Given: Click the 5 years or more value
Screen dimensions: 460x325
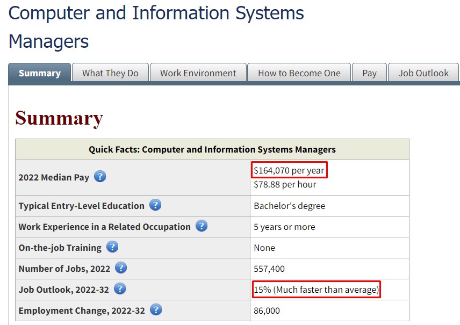Looking at the screenshot, I should pyautogui.click(x=284, y=227).
